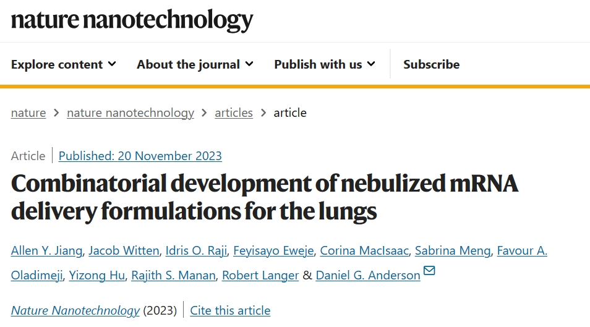
Task: Click the Subscribe menu item
Action: 431,64
